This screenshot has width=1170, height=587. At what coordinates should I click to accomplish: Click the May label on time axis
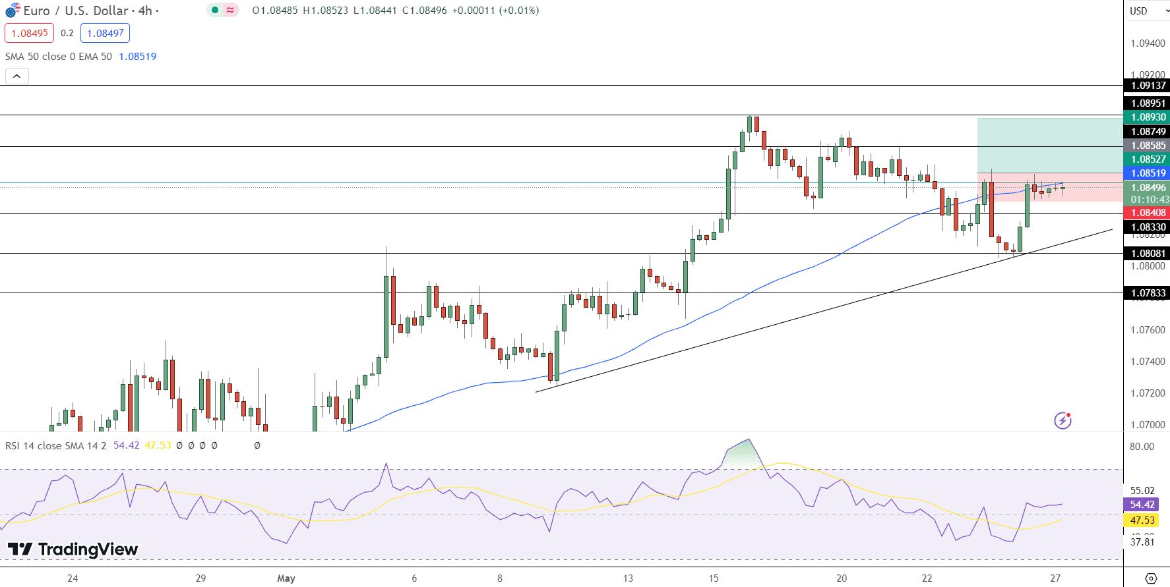(286, 578)
